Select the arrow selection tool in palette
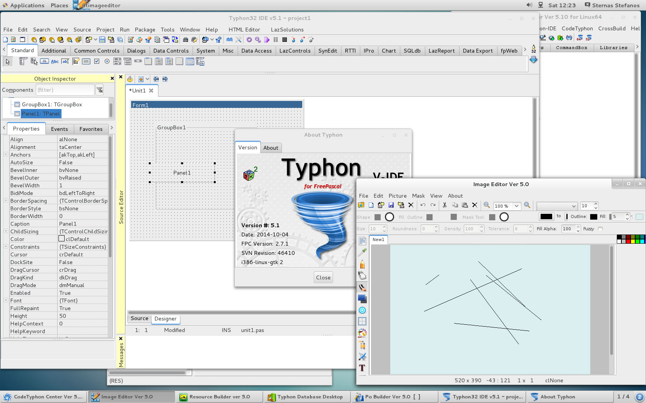This screenshot has height=403, width=646. click(8, 61)
